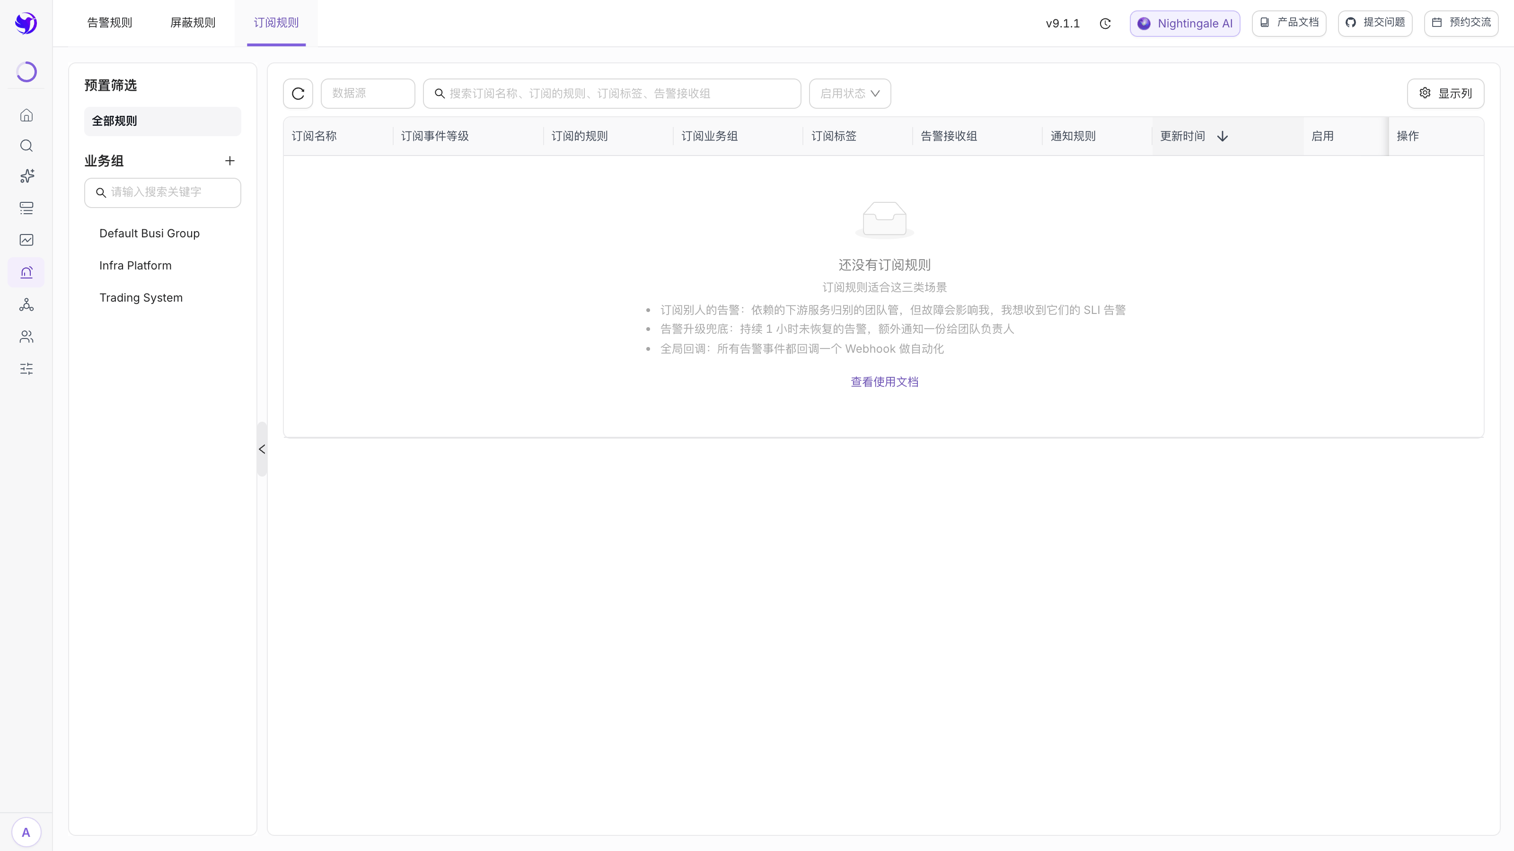This screenshot has height=851, width=1514.
Task: Click 预约交流 button
Action: pos(1461,24)
